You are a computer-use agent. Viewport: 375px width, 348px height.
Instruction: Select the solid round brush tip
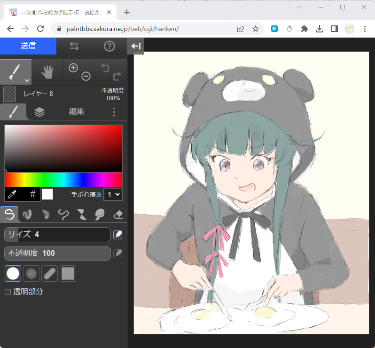pyautogui.click(x=13, y=273)
